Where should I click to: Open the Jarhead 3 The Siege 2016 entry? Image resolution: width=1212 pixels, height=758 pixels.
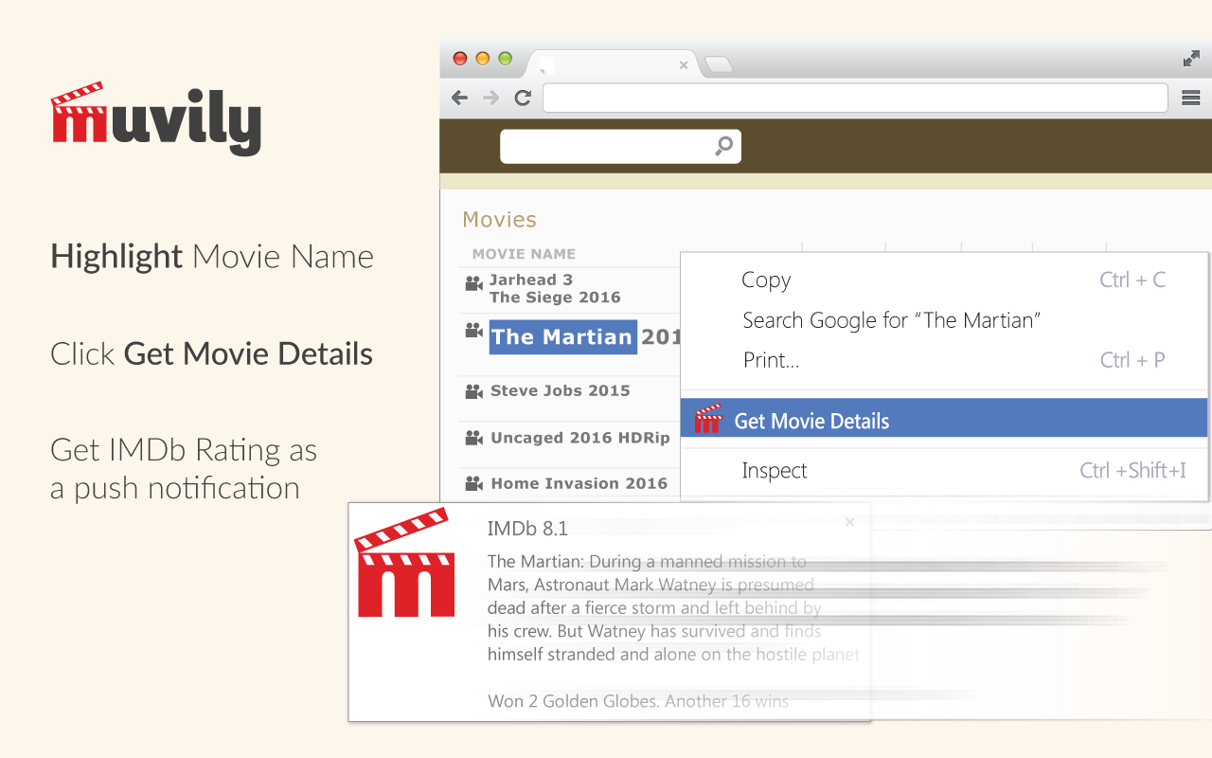tap(555, 288)
